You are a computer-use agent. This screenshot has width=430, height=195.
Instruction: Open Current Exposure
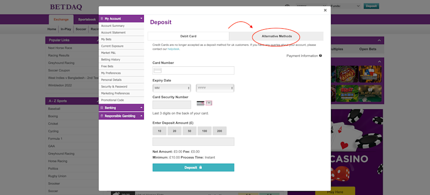pyautogui.click(x=121, y=46)
